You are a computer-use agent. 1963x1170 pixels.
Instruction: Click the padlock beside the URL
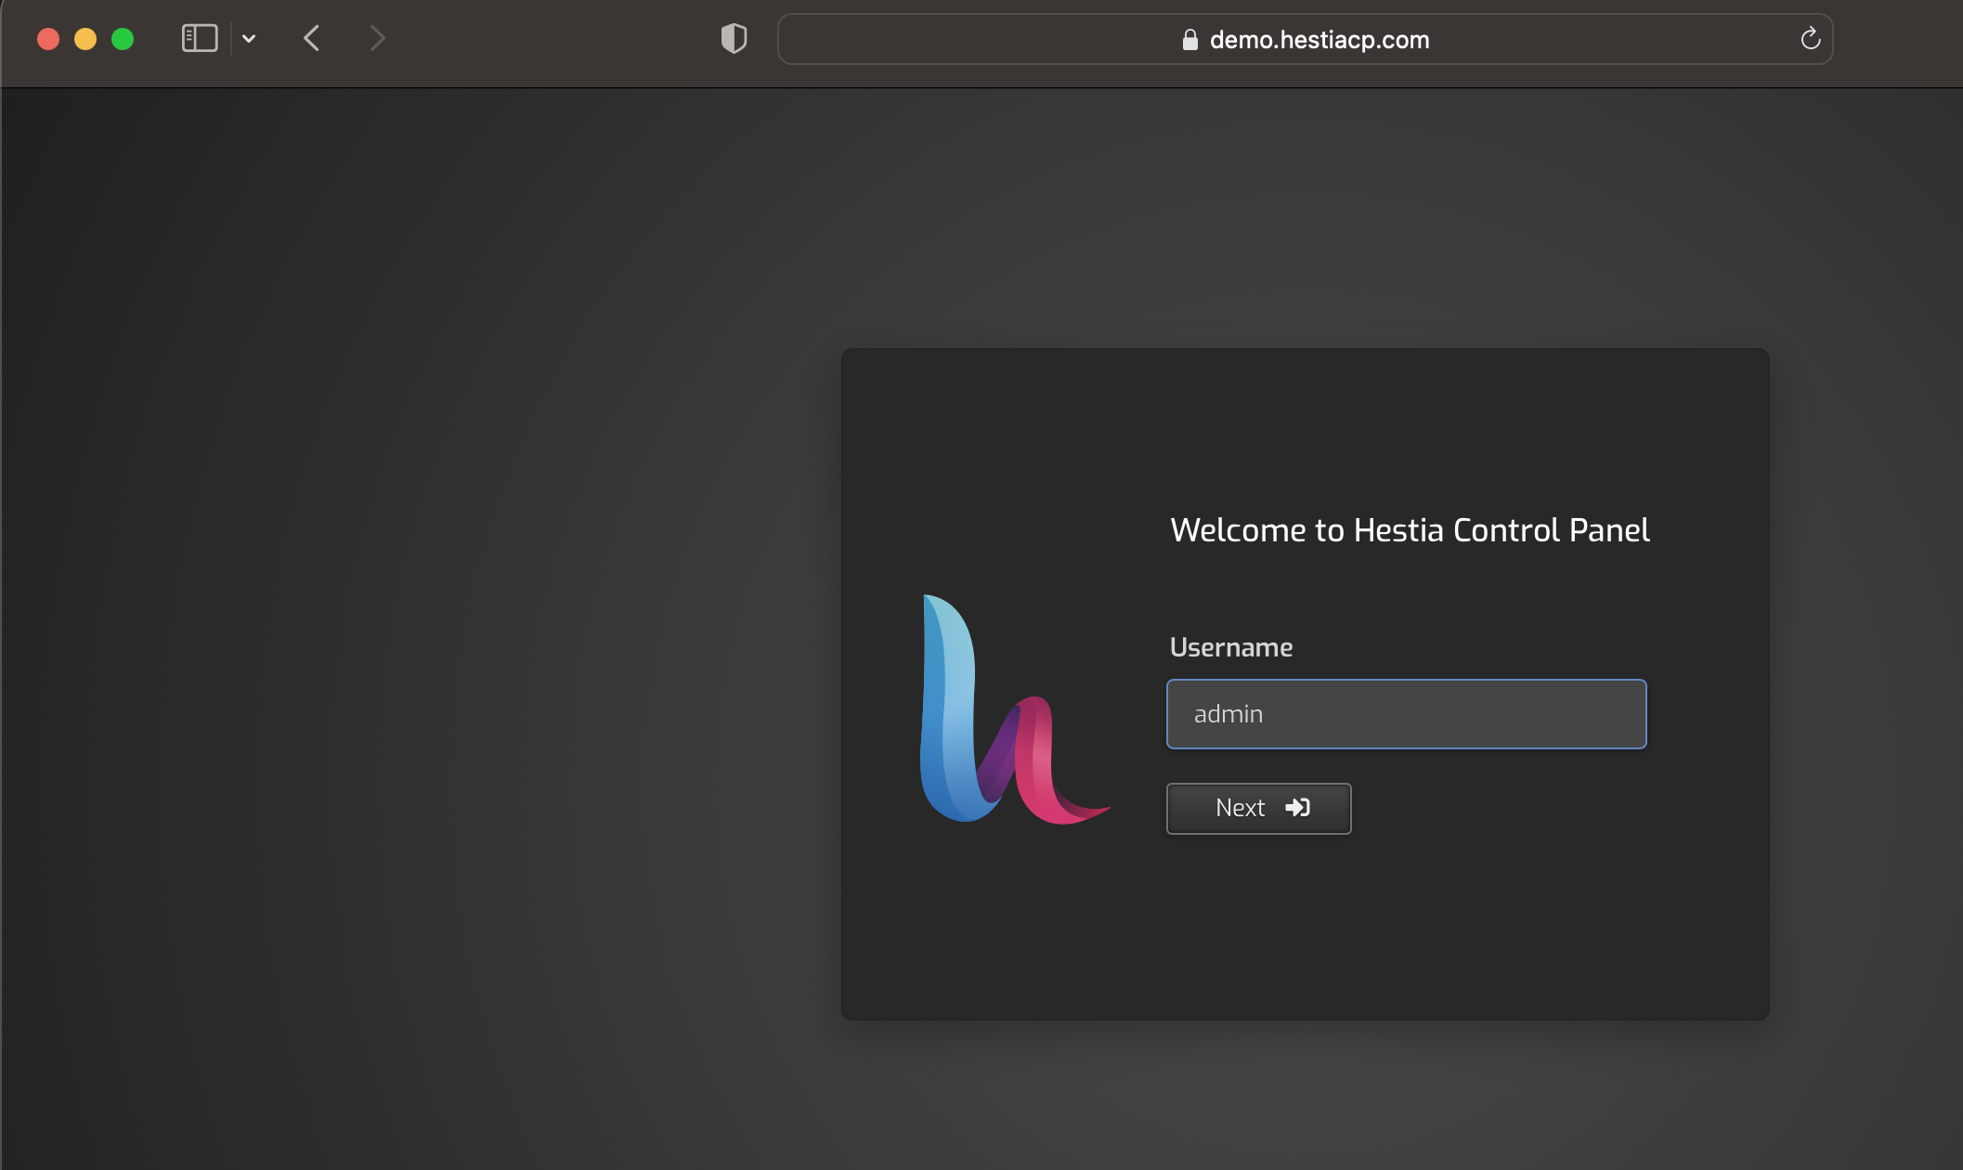click(1189, 40)
